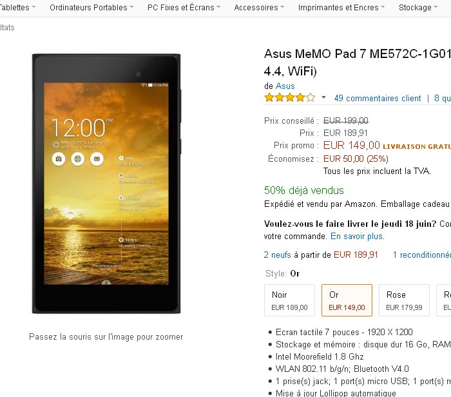451x397 pixels.
Task: Open the Stockage menu
Action: tap(418, 8)
